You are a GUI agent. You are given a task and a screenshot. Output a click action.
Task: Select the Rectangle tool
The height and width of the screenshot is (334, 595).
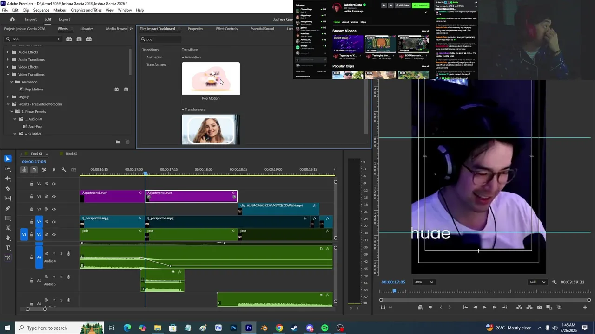pyautogui.click(x=7, y=218)
